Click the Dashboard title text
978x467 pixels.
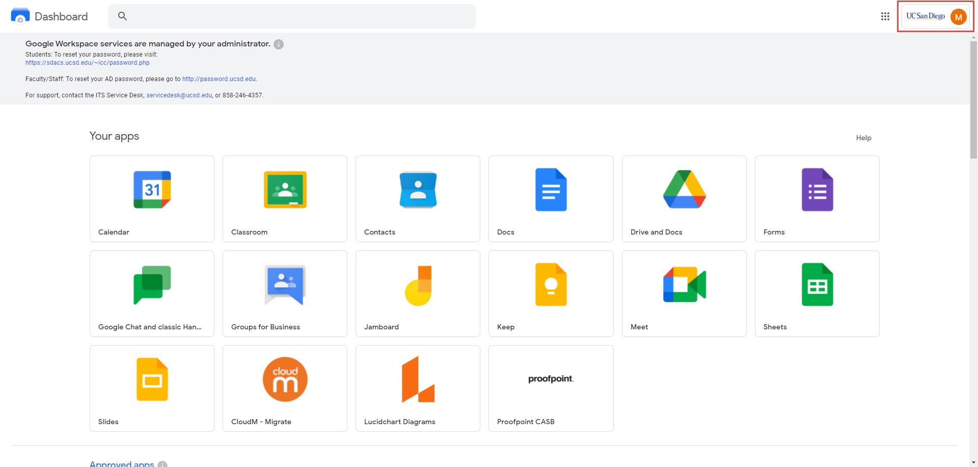click(61, 16)
